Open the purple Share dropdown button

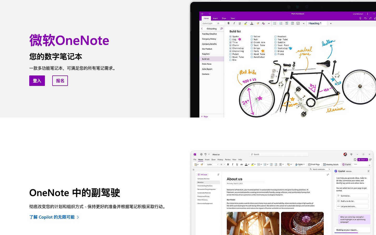point(363,160)
